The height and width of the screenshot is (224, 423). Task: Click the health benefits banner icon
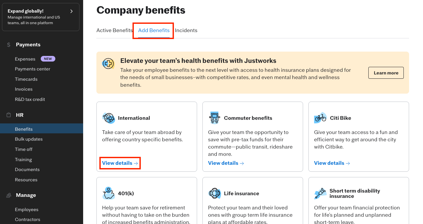click(108, 64)
